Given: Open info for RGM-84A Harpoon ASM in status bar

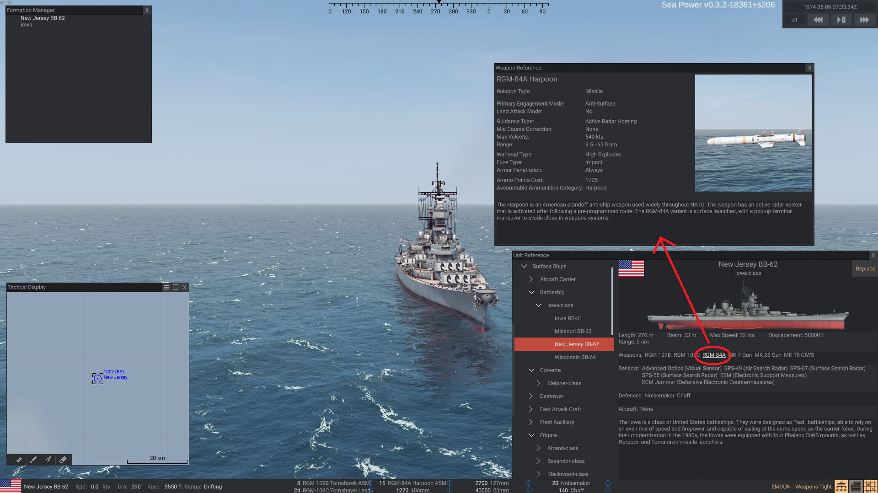Looking at the screenshot, I should pos(450,483).
